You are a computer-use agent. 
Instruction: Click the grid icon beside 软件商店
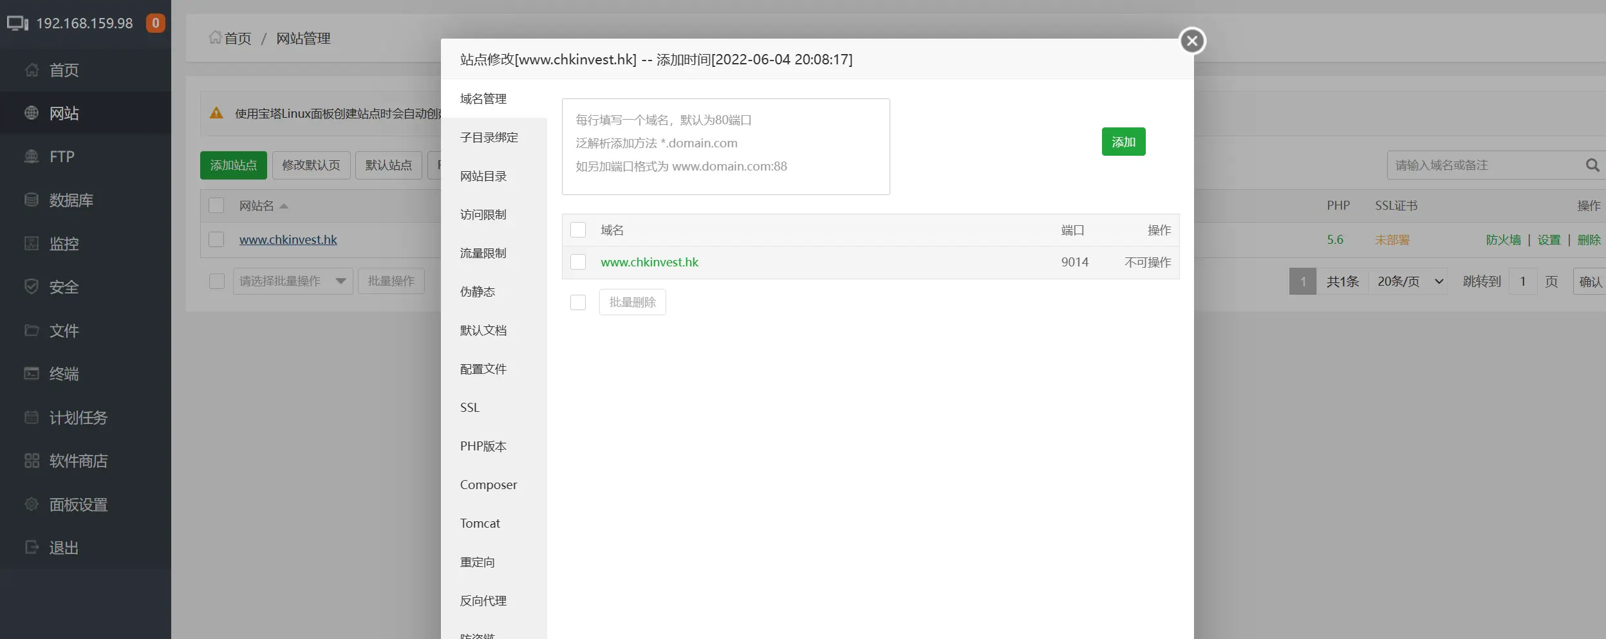(x=32, y=461)
